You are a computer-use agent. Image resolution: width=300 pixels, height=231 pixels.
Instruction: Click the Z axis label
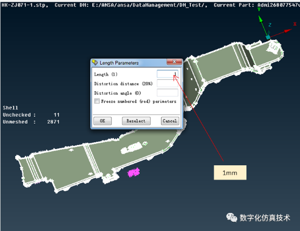270,25
